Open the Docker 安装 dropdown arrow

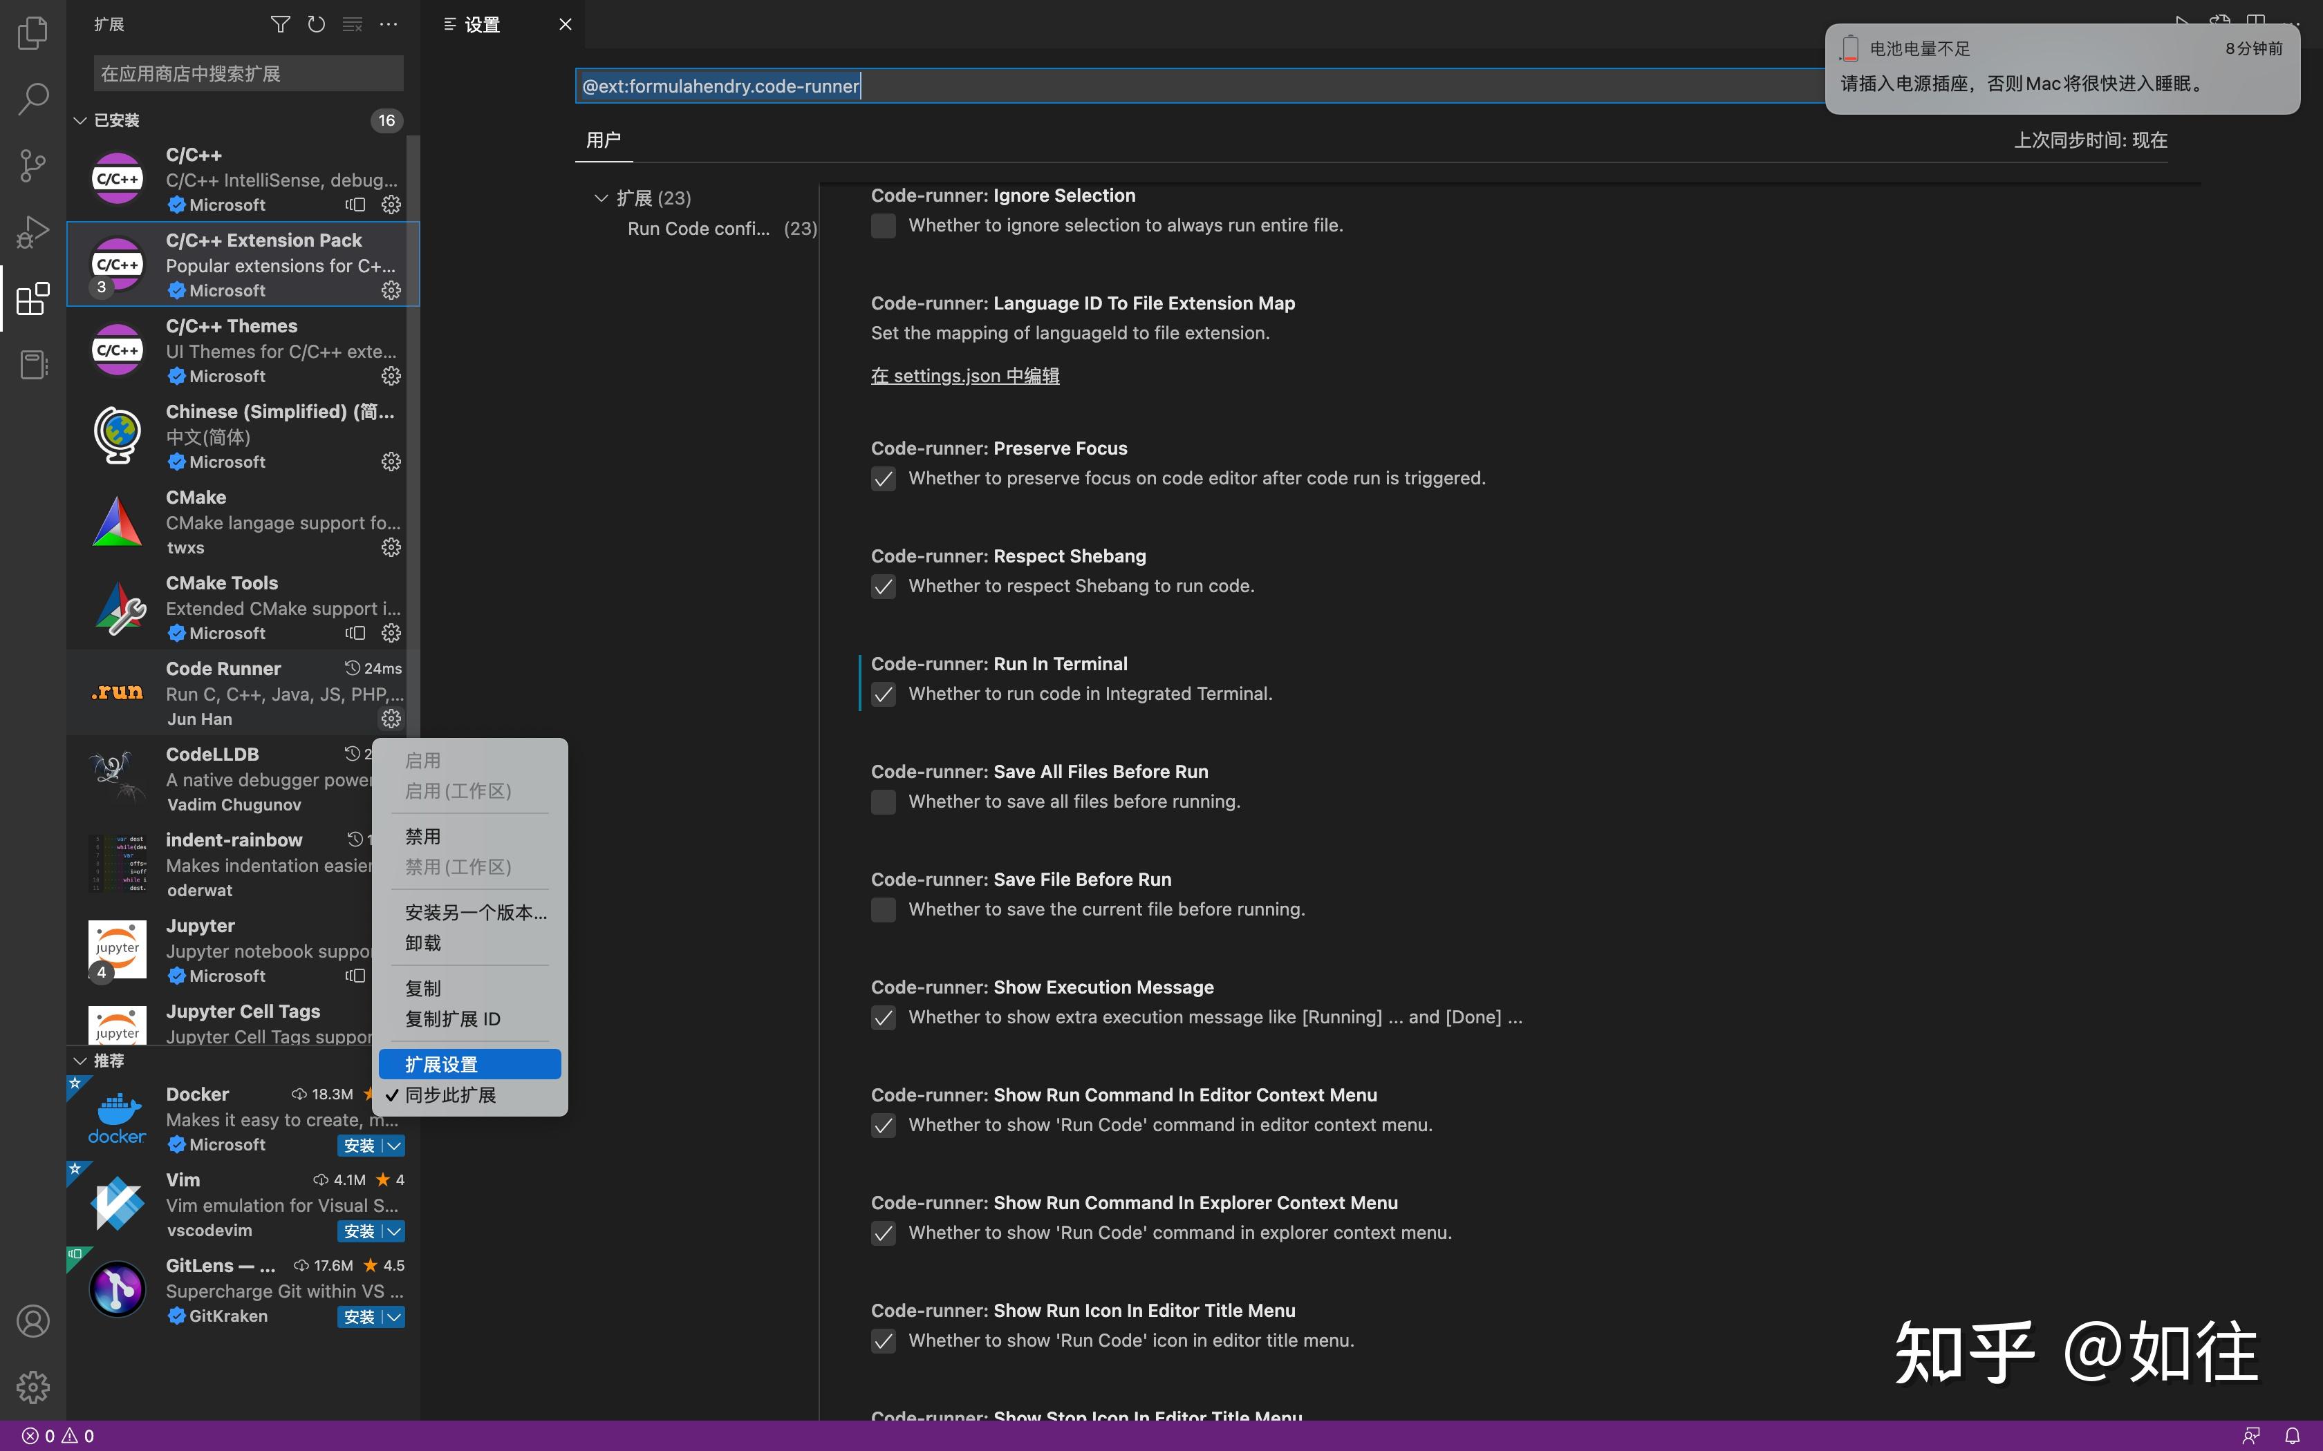point(393,1146)
